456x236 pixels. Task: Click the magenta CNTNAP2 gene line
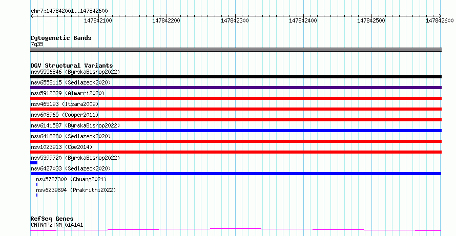[236, 230]
